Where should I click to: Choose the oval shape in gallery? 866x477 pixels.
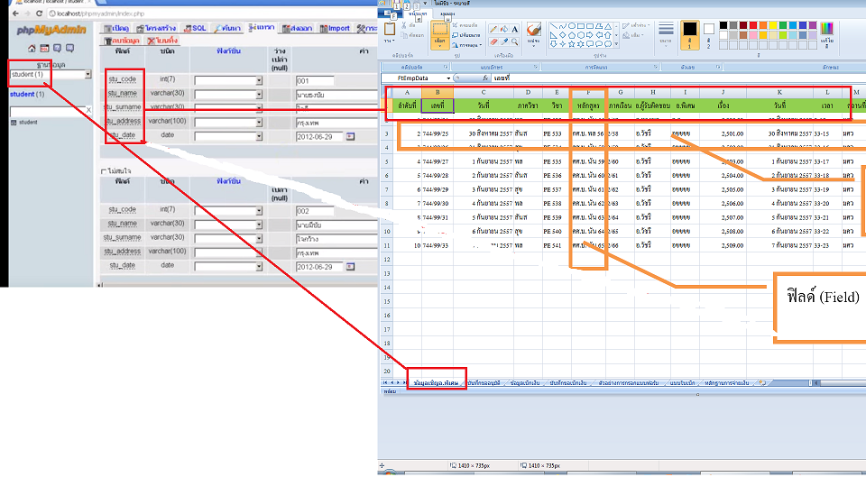(x=572, y=26)
